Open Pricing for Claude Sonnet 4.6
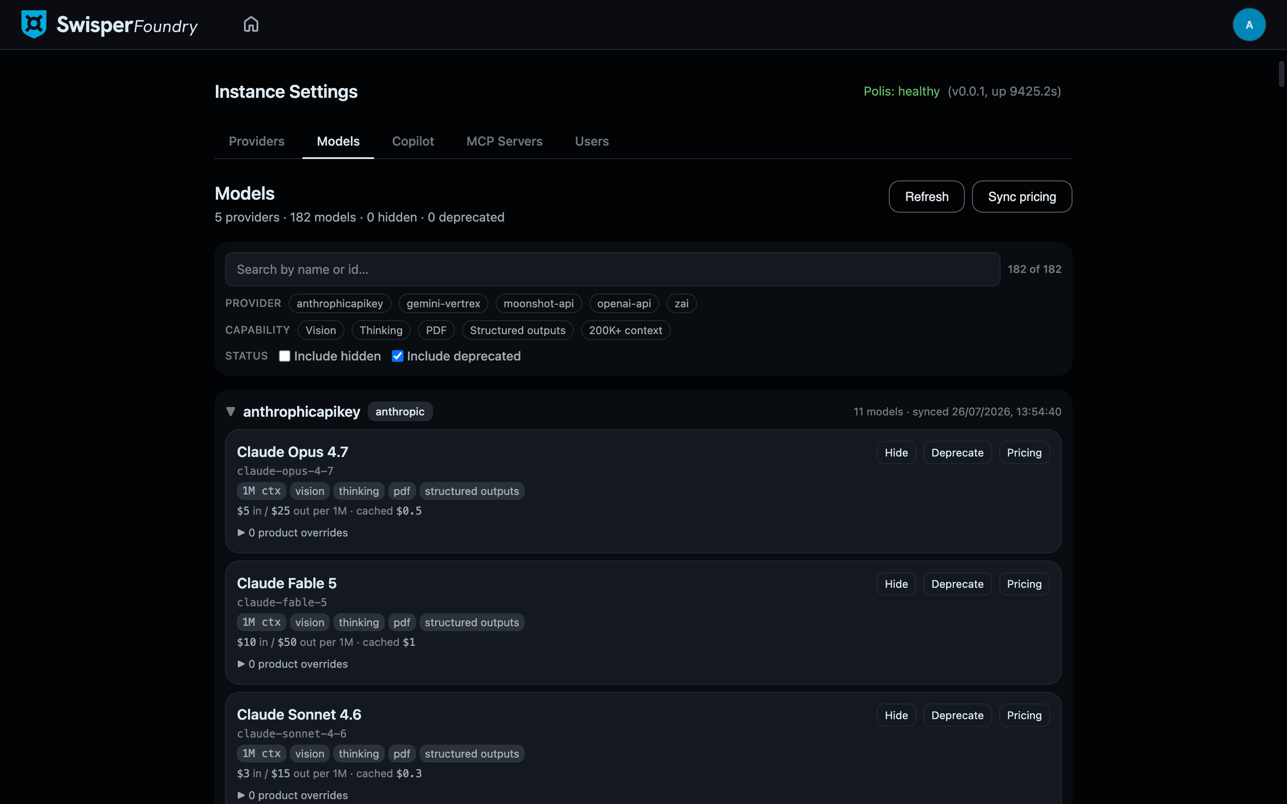The height and width of the screenshot is (804, 1287). click(x=1024, y=715)
